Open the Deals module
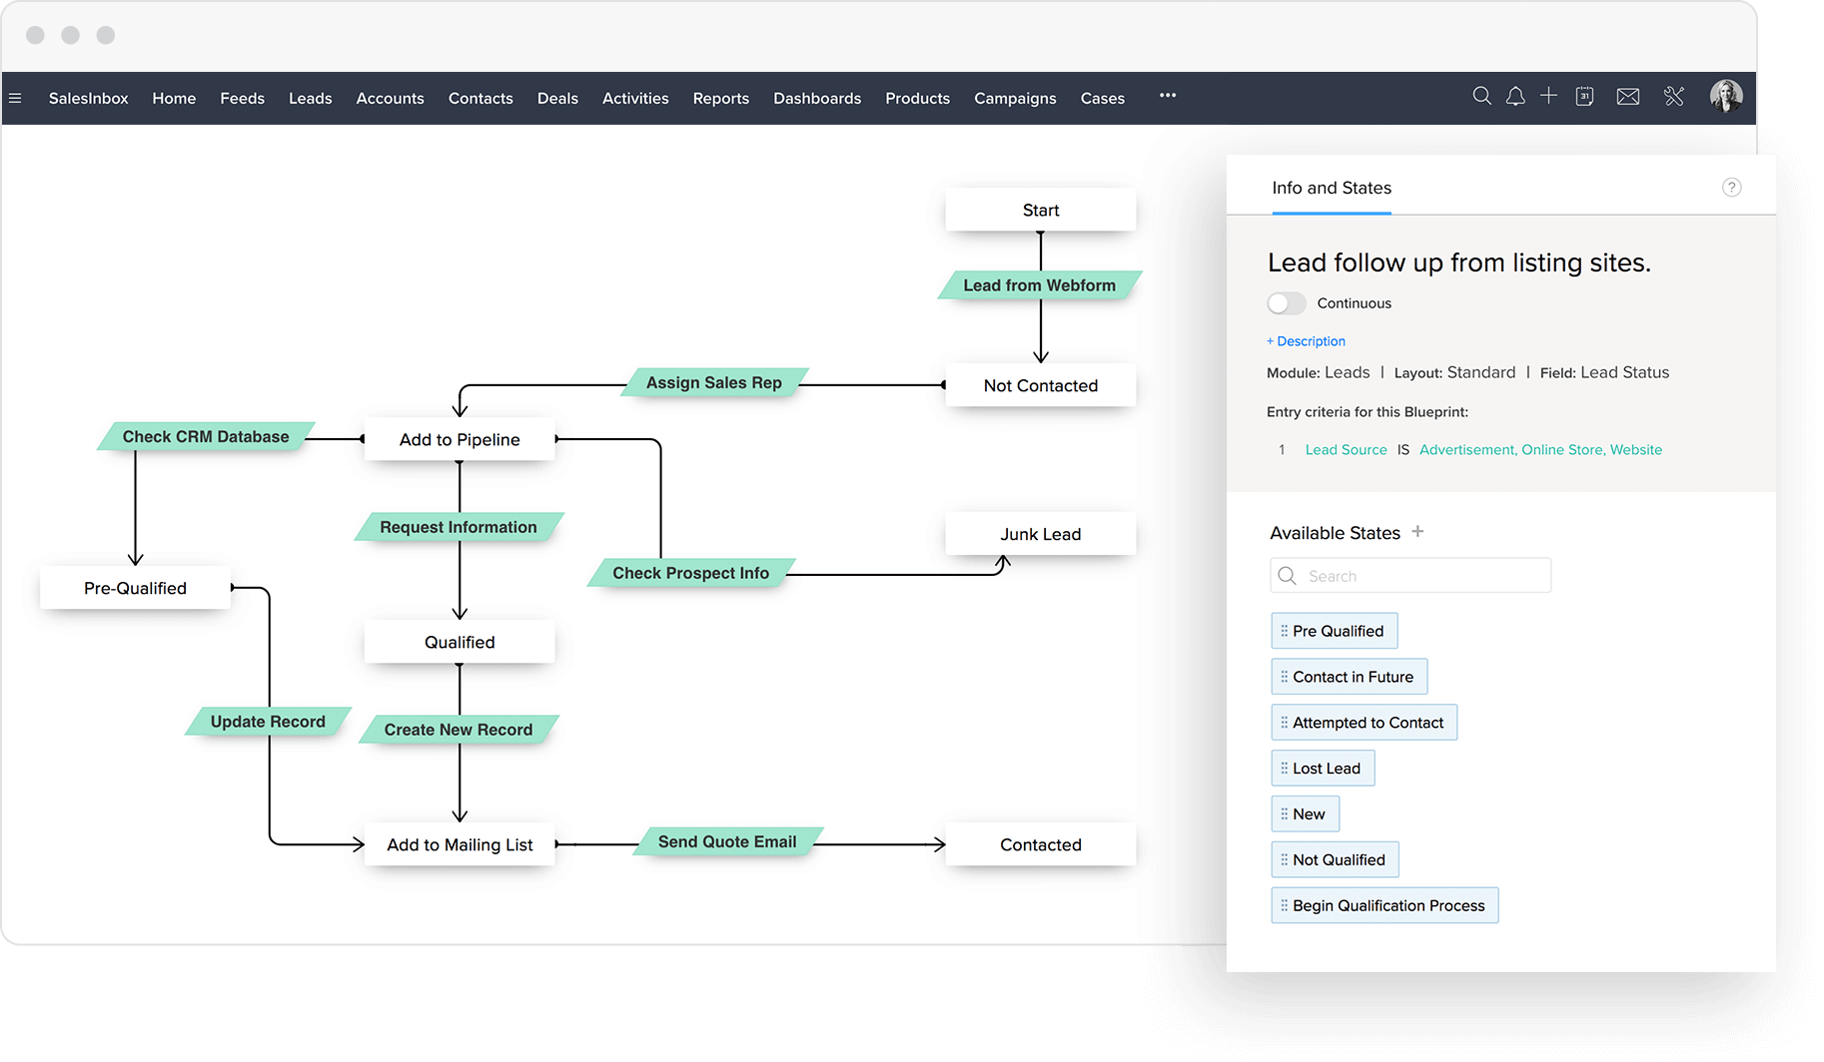The width and height of the screenshot is (1824, 1062). 557,98
